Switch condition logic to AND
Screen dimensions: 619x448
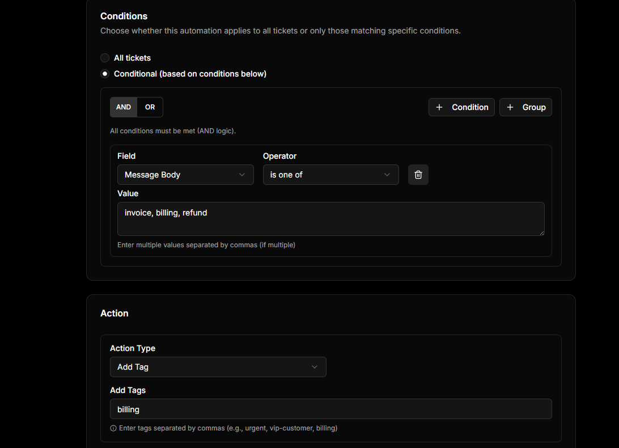[x=124, y=107]
